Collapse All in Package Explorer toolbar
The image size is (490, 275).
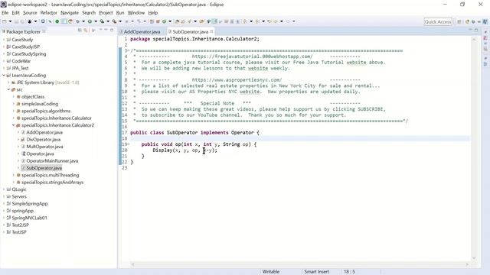(x=80, y=31)
